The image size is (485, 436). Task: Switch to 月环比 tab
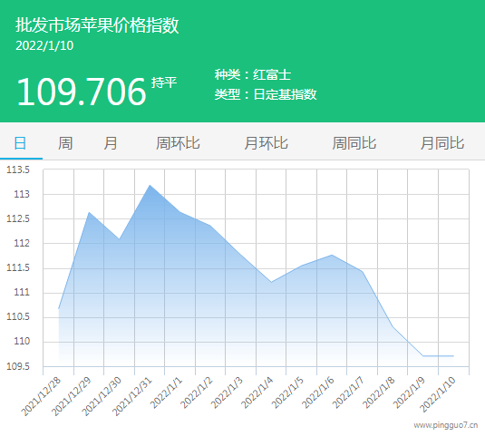click(266, 143)
